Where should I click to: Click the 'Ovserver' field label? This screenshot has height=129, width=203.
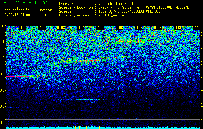pyautogui.click(x=66, y=4)
